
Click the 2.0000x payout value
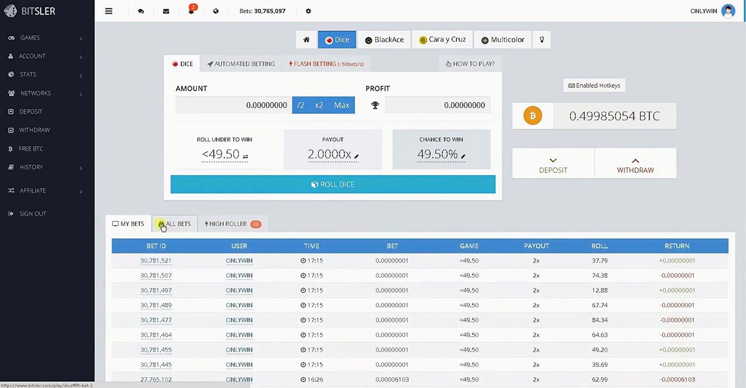click(329, 154)
